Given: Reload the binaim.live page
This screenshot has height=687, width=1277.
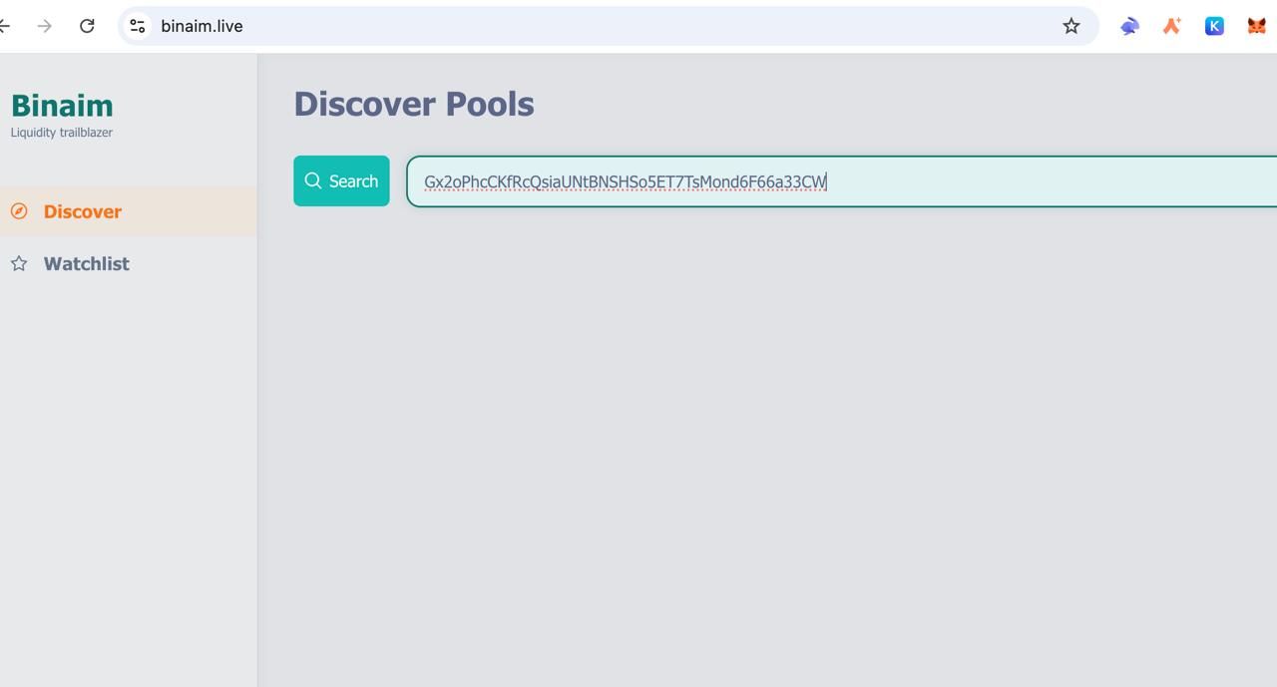Looking at the screenshot, I should pos(87,26).
